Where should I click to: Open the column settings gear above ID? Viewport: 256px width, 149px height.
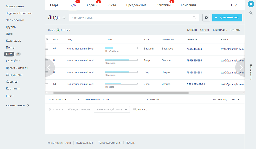click(47, 39)
